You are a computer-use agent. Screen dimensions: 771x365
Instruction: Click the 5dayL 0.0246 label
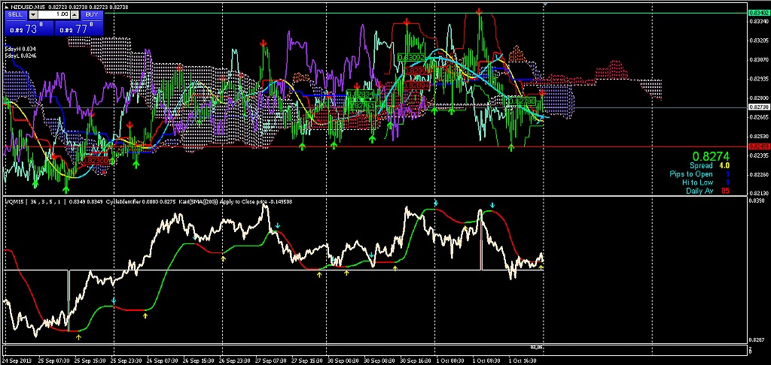point(21,56)
